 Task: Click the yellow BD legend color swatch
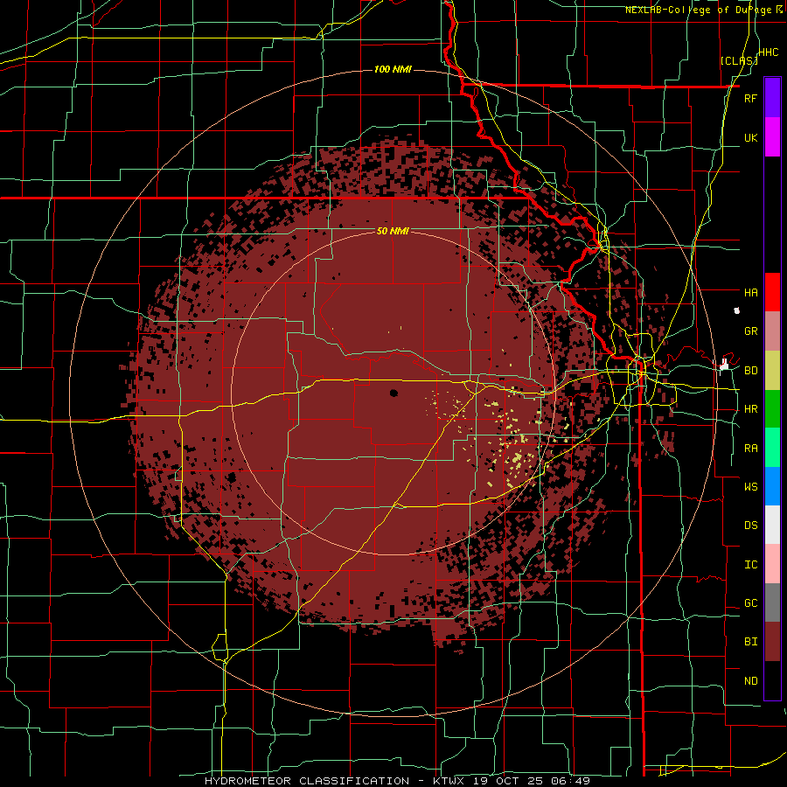click(772, 371)
